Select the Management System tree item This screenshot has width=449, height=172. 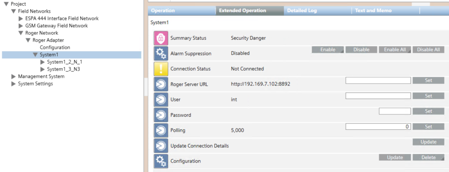41,76
